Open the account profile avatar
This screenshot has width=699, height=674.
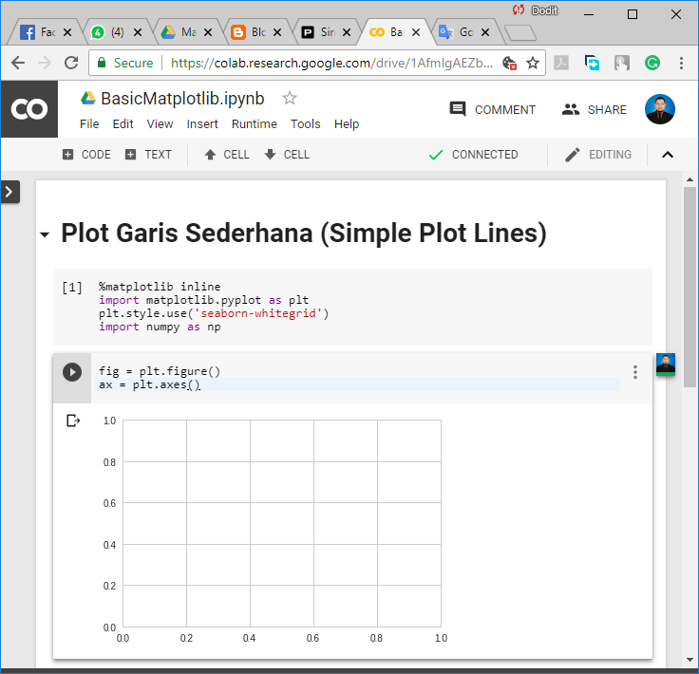[660, 109]
